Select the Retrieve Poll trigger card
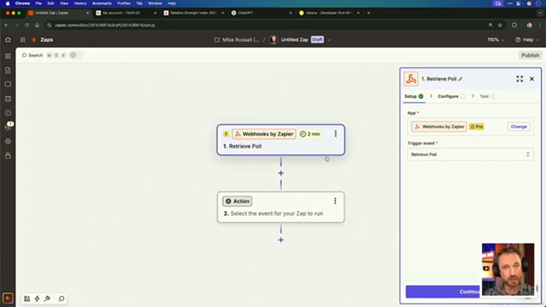 click(x=281, y=140)
